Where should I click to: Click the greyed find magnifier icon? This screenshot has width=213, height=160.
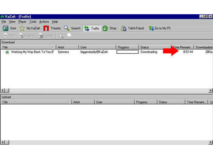(61, 36)
